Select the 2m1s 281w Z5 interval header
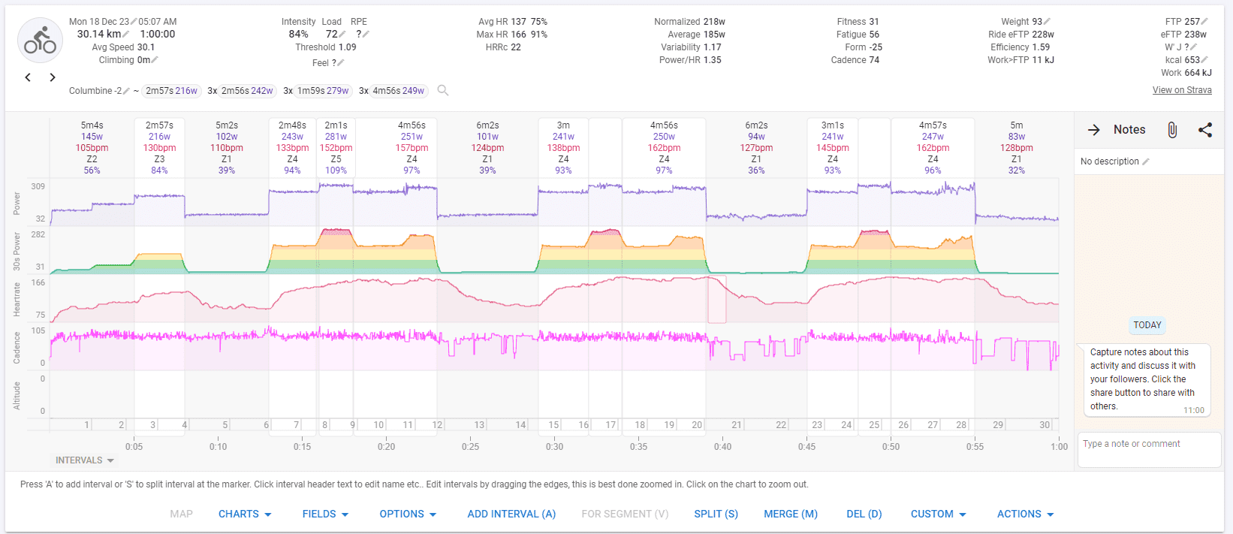This screenshot has width=1233, height=534. pos(336,147)
